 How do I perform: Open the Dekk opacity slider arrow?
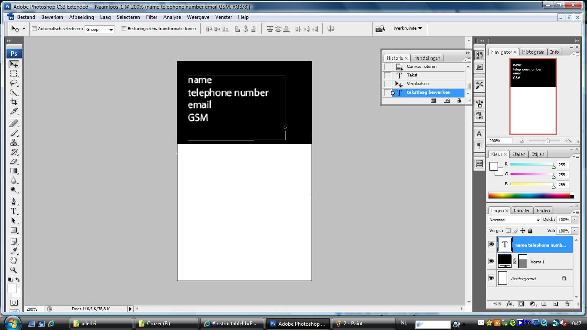[575, 220]
